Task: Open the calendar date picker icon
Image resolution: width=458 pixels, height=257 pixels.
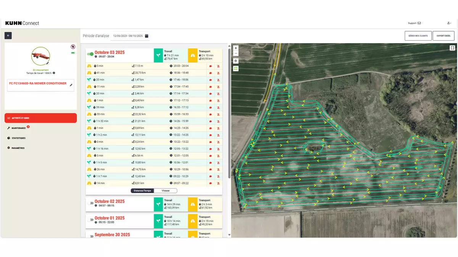Action: tap(147, 36)
